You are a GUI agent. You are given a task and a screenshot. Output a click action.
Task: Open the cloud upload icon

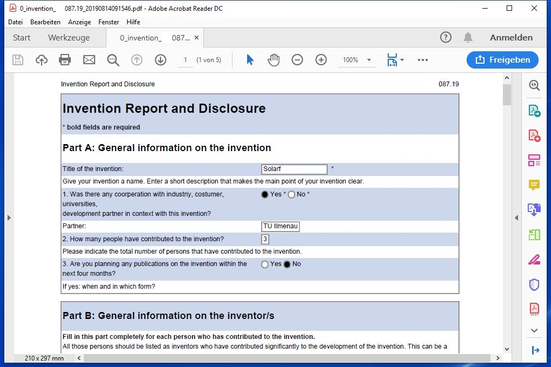[42, 60]
